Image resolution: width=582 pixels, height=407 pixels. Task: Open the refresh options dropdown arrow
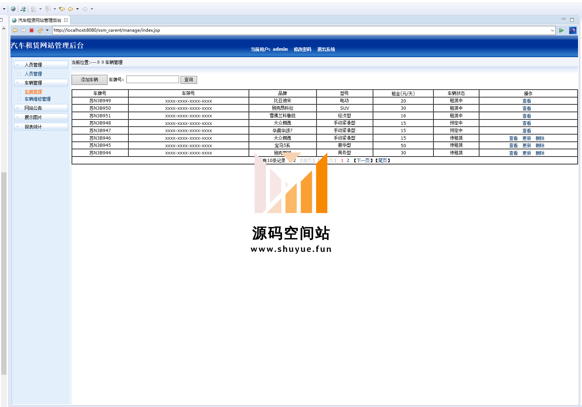pos(47,30)
